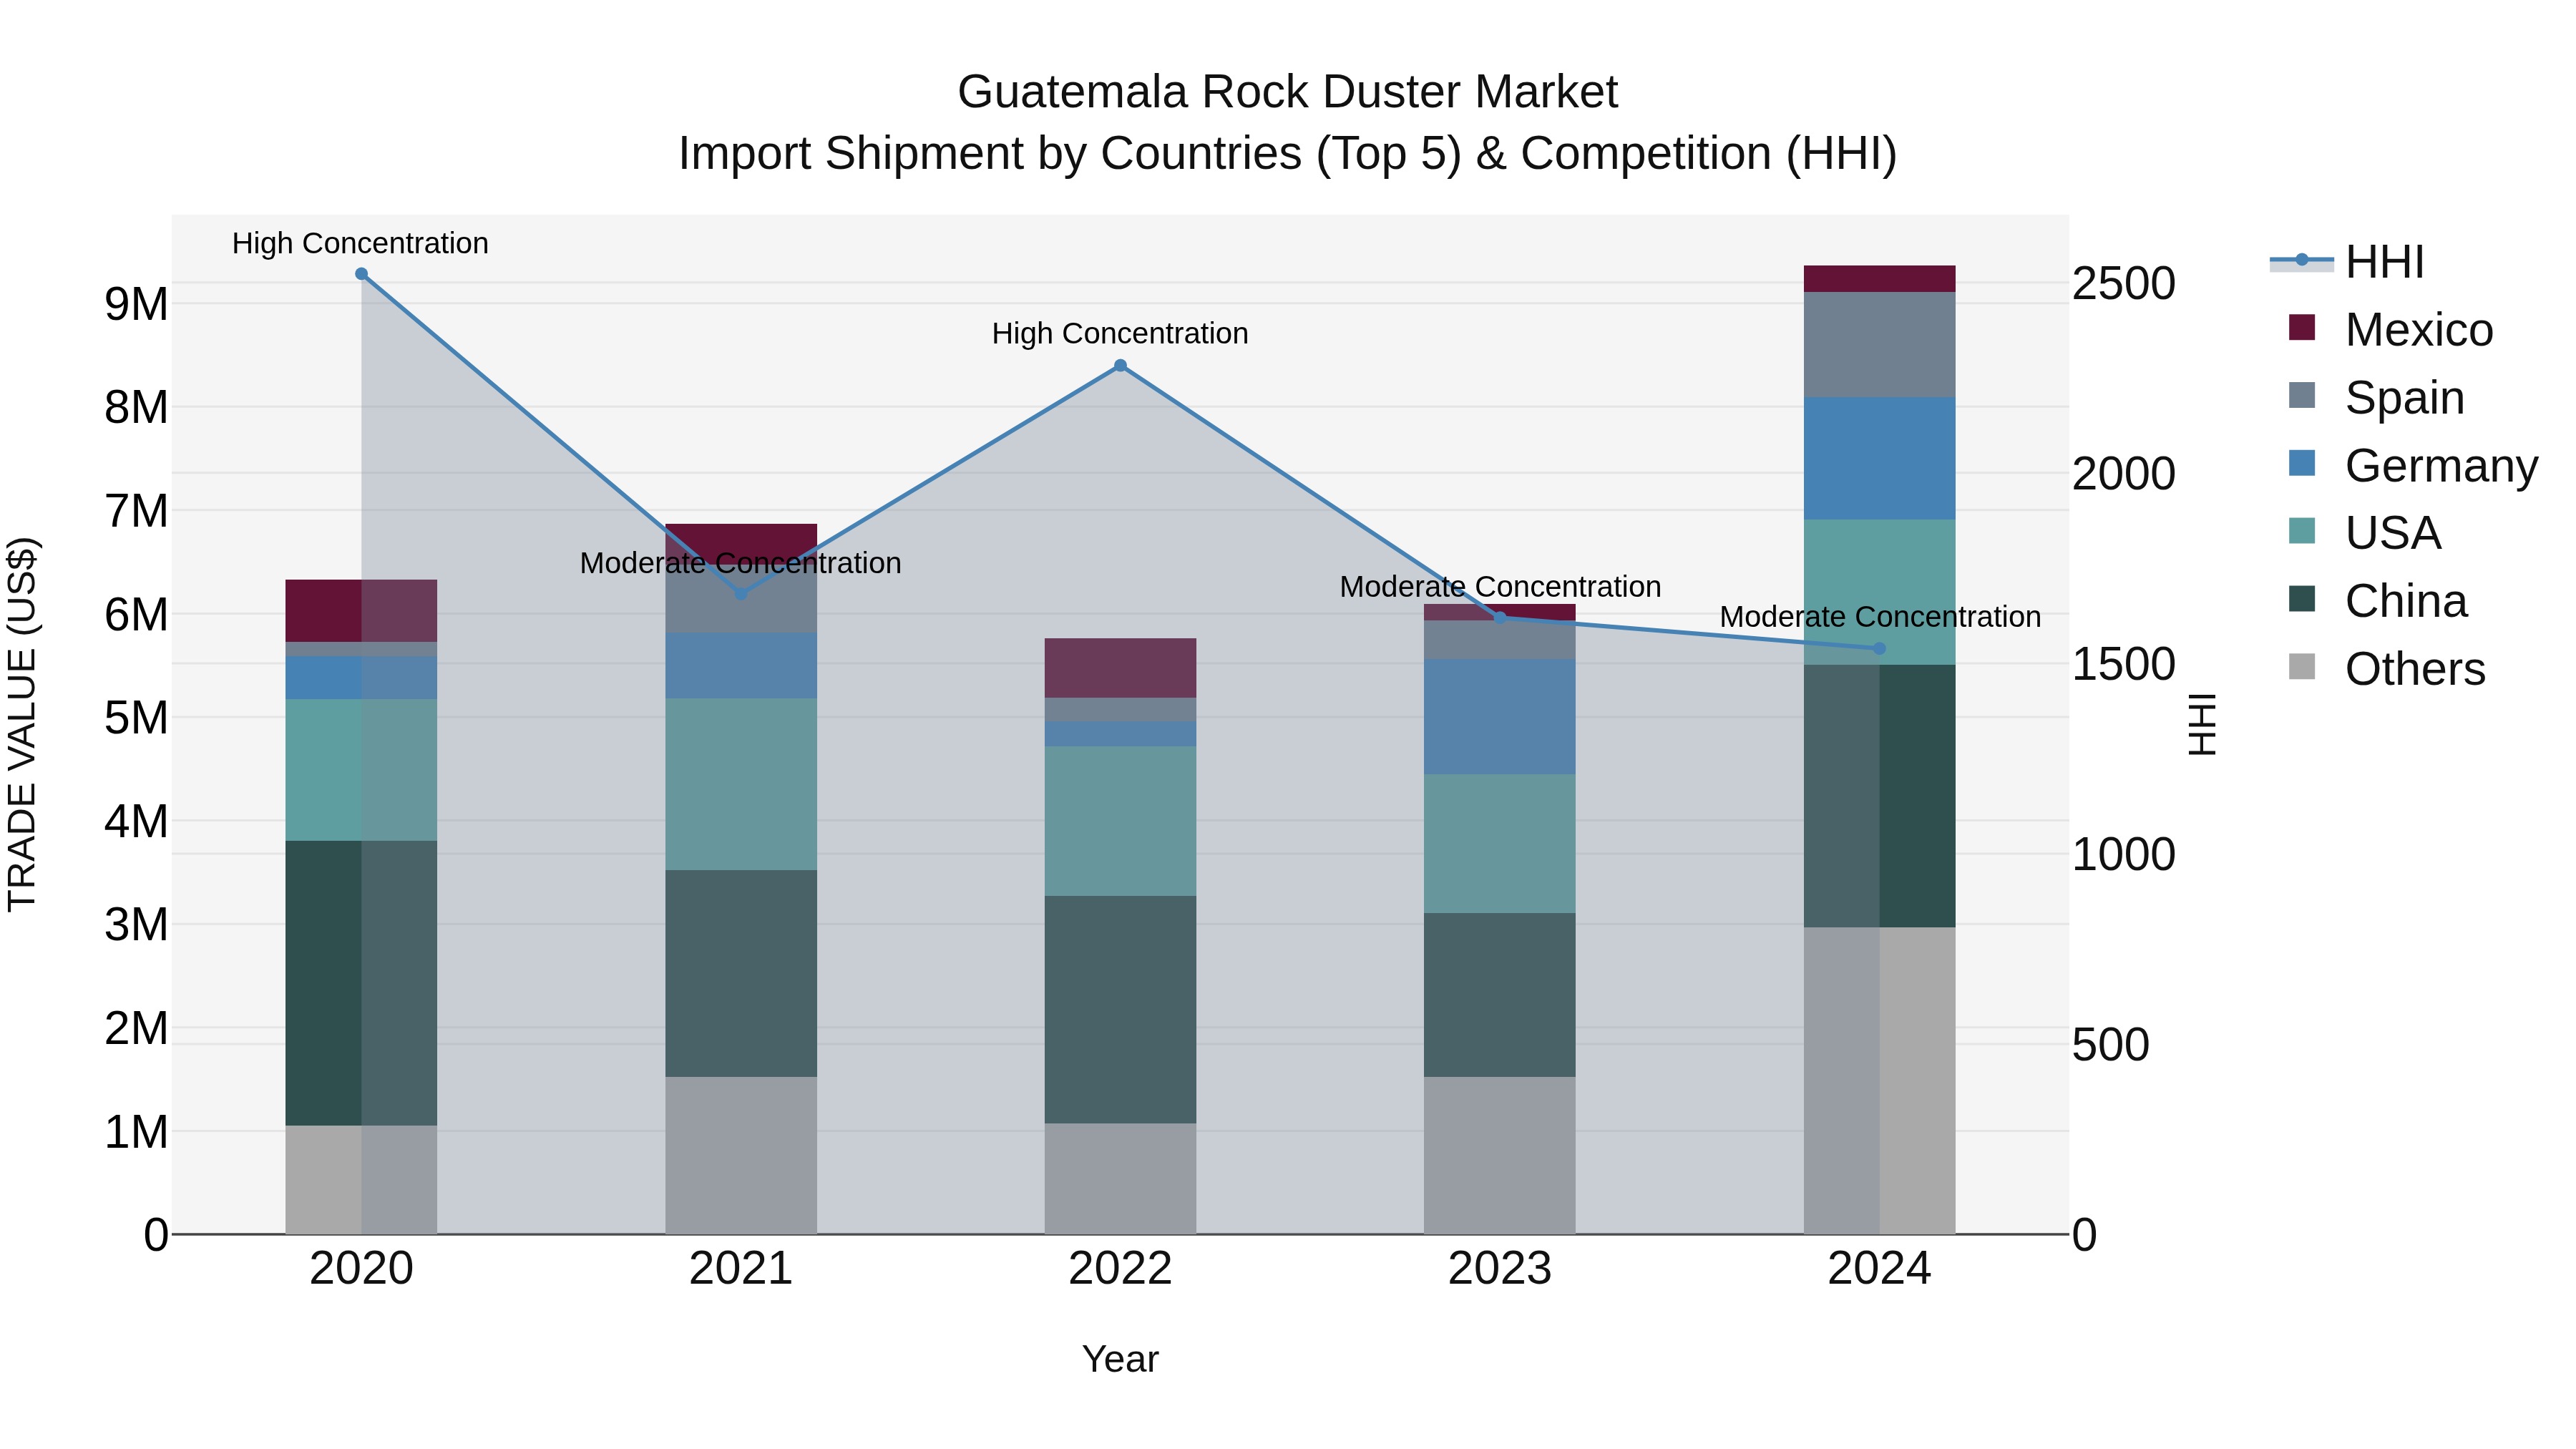Viewport: 2576px width, 1449px height.
Task: Click the 2020 HHI data point marker
Action: click(x=361, y=274)
